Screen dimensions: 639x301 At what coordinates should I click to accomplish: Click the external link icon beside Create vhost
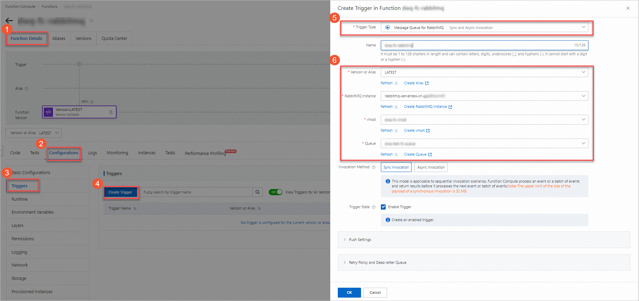(428, 131)
